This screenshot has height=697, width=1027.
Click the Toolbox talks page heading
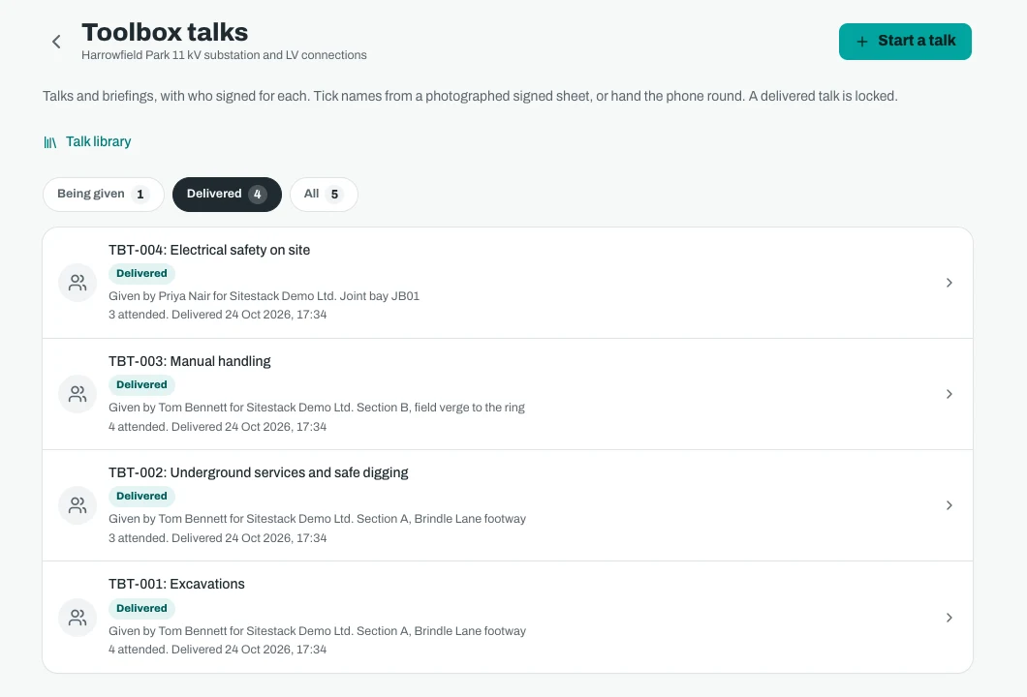click(x=165, y=32)
